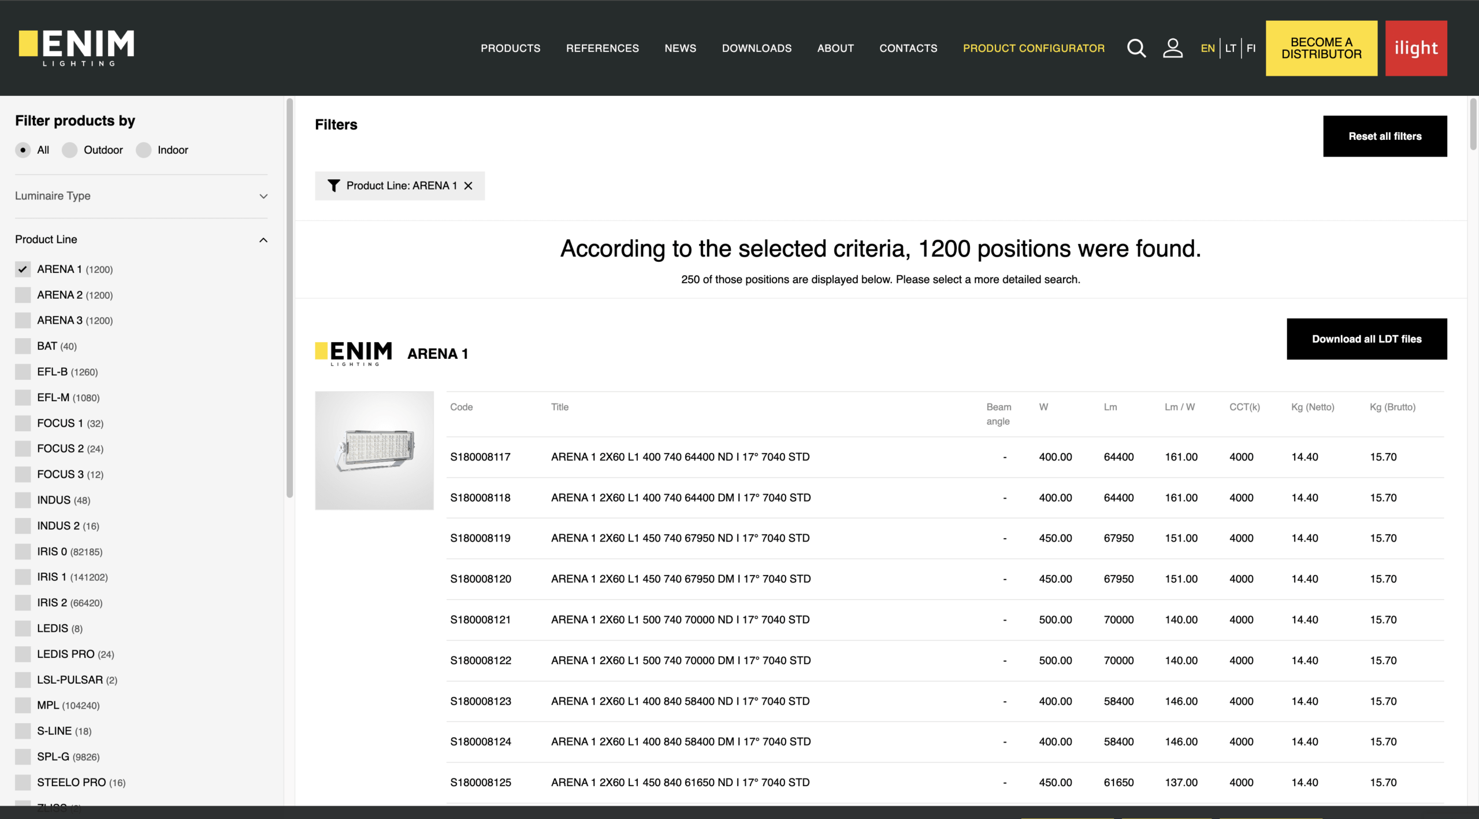
Task: Open the search magnifier icon
Action: (1136, 48)
